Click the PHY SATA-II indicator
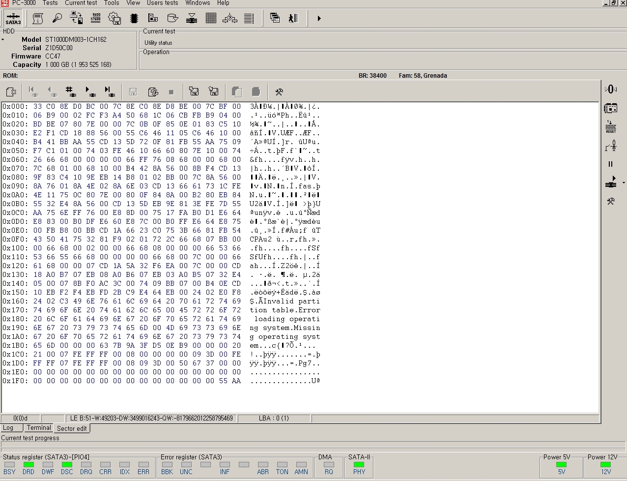Image resolution: width=627 pixels, height=481 pixels. tap(359, 465)
